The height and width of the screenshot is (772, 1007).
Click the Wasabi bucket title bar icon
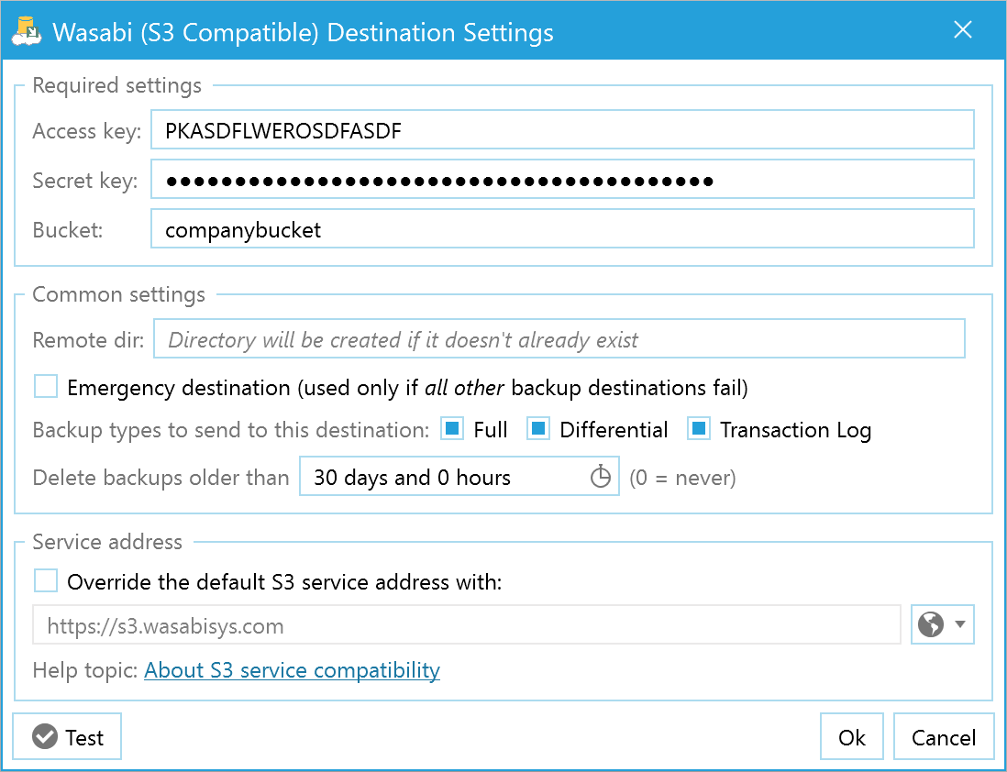[27, 31]
